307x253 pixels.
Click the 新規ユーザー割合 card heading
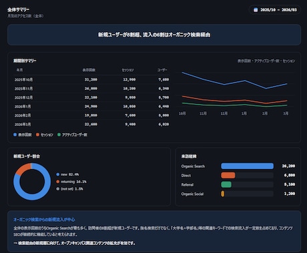(27, 156)
